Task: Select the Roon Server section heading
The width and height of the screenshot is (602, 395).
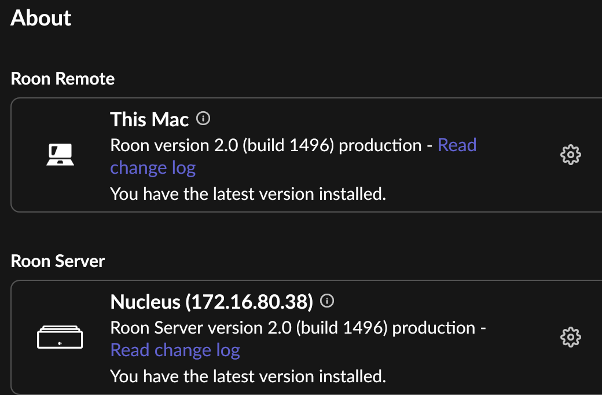Action: click(57, 261)
